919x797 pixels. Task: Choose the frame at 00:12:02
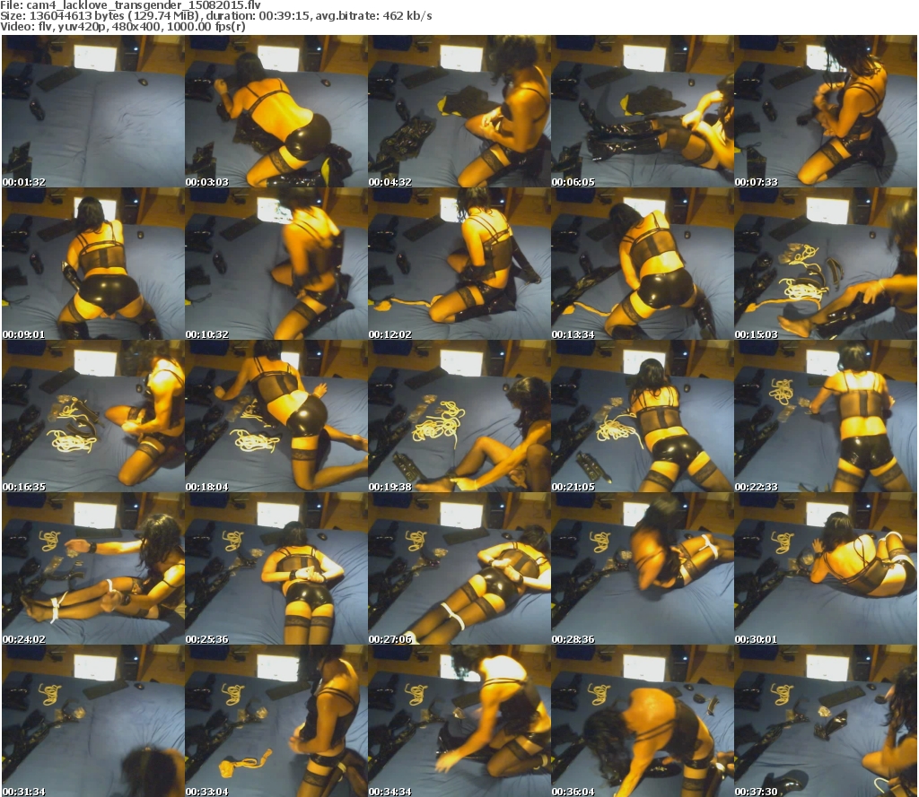[459, 264]
